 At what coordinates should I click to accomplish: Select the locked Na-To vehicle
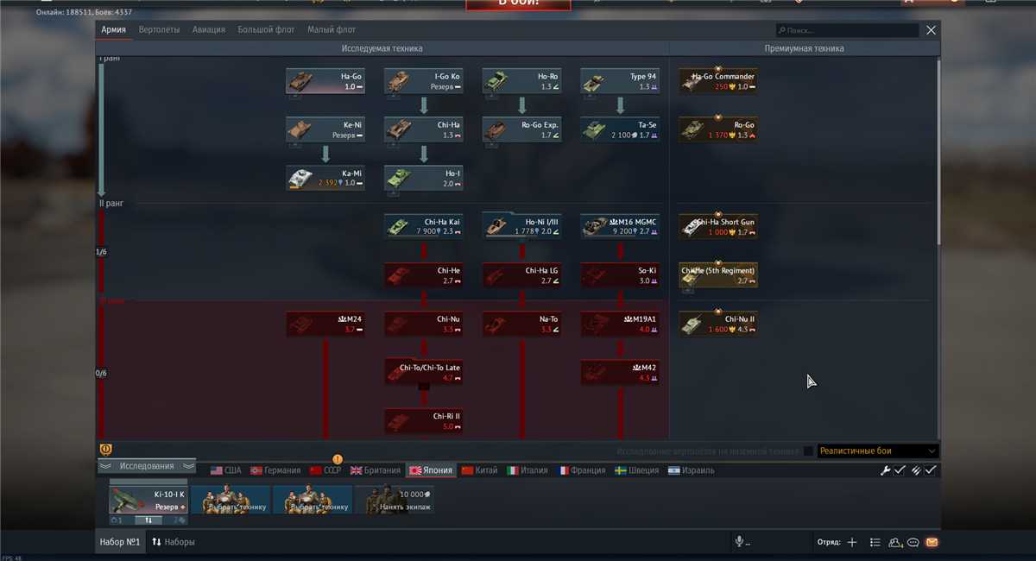pos(522,324)
